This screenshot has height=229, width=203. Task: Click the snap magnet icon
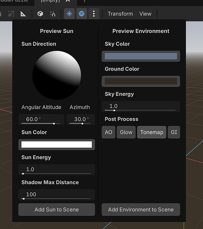pos(53,14)
